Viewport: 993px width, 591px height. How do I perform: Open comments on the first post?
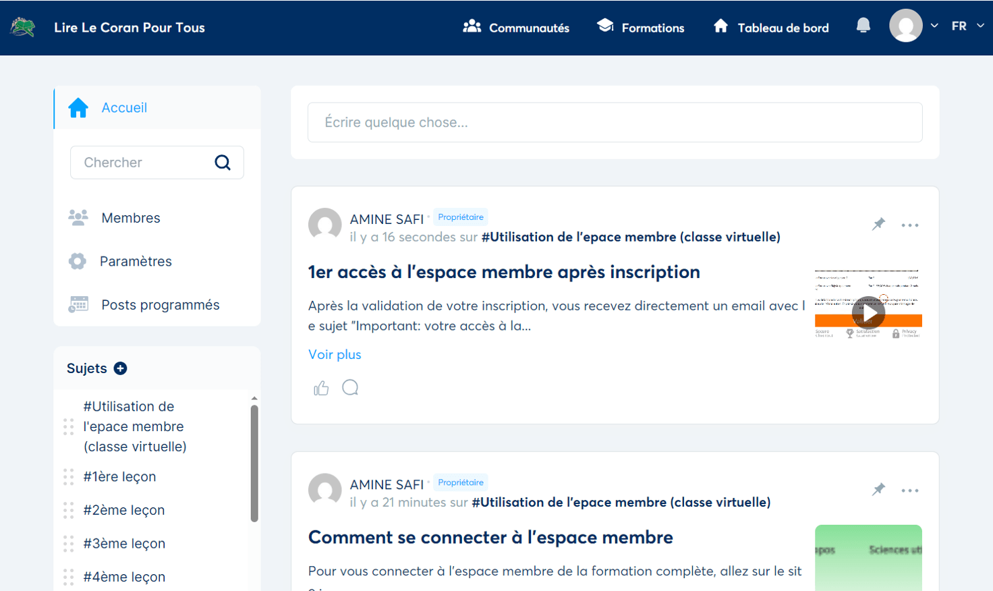click(x=350, y=387)
